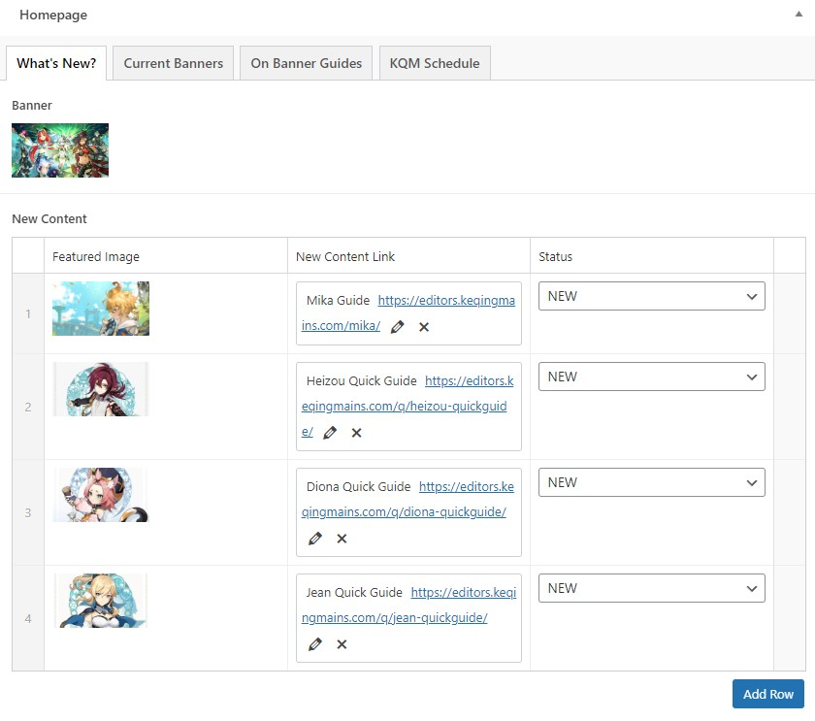Select the KQM Schedule tab
The width and height of the screenshot is (815, 721).
435,63
